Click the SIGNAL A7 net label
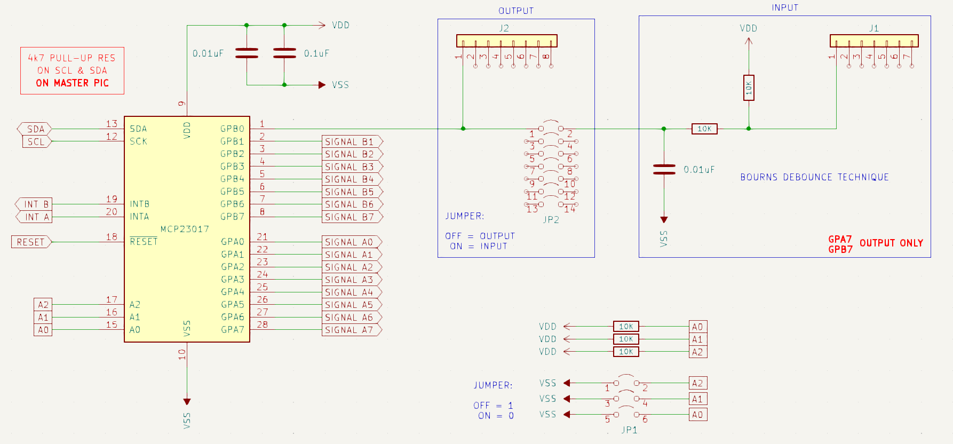 click(351, 330)
